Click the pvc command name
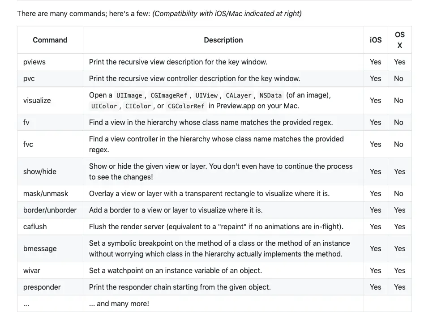The height and width of the screenshot is (312, 433). pyautogui.click(x=29, y=78)
